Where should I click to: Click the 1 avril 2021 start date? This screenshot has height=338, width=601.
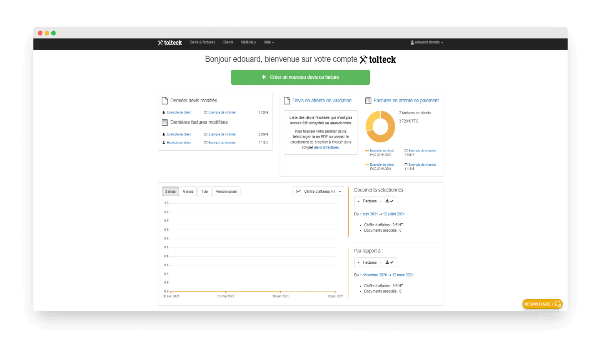369,214
